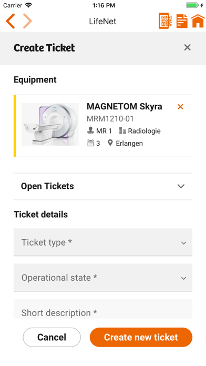Focus the Short description field

(103, 309)
